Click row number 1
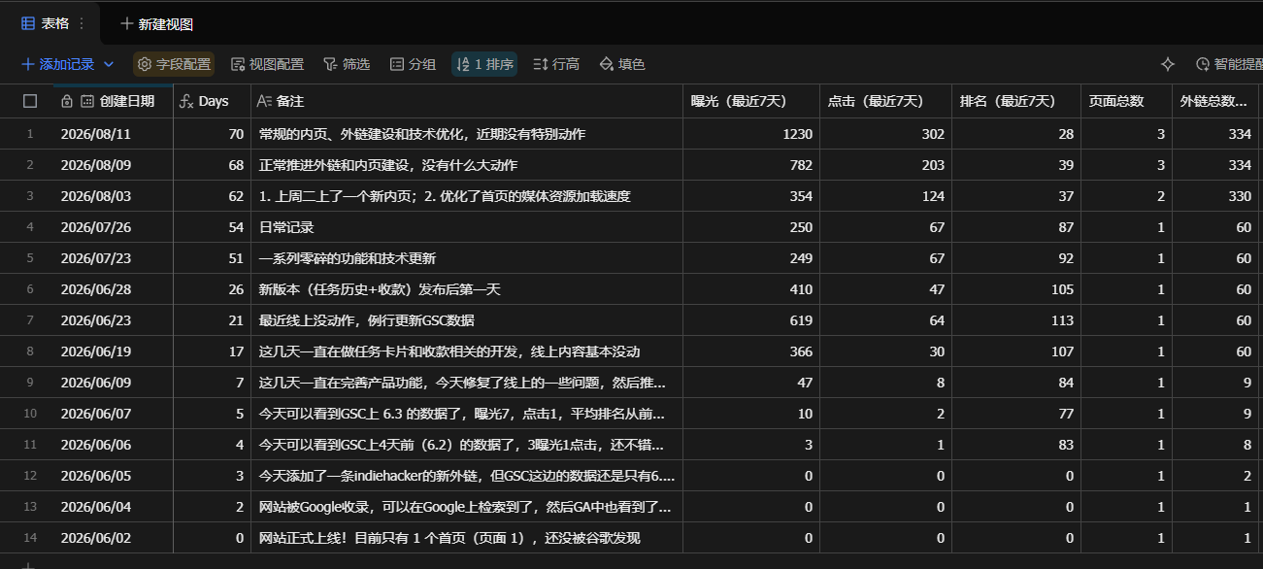1263x569 pixels. point(30,134)
